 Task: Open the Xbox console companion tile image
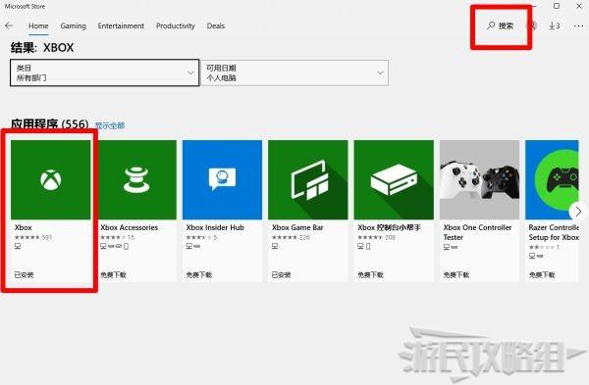(x=394, y=179)
